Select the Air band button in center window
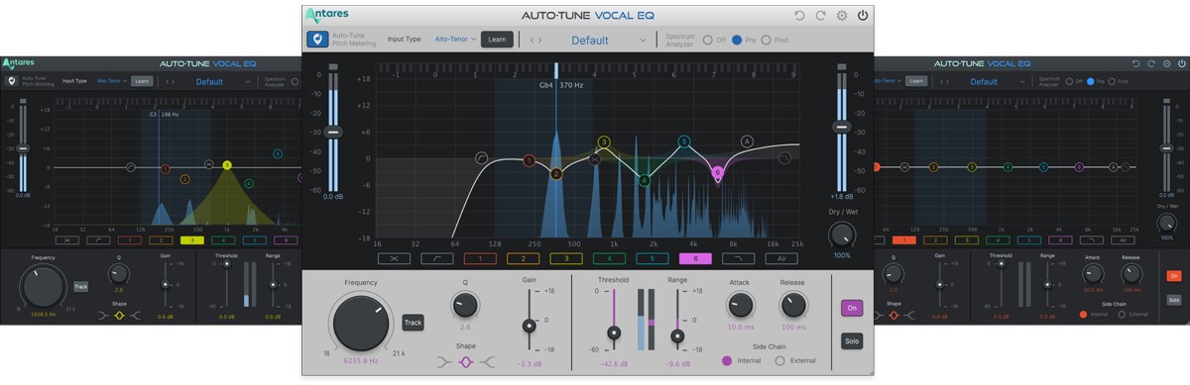The height and width of the screenshot is (385, 1190). point(780,258)
